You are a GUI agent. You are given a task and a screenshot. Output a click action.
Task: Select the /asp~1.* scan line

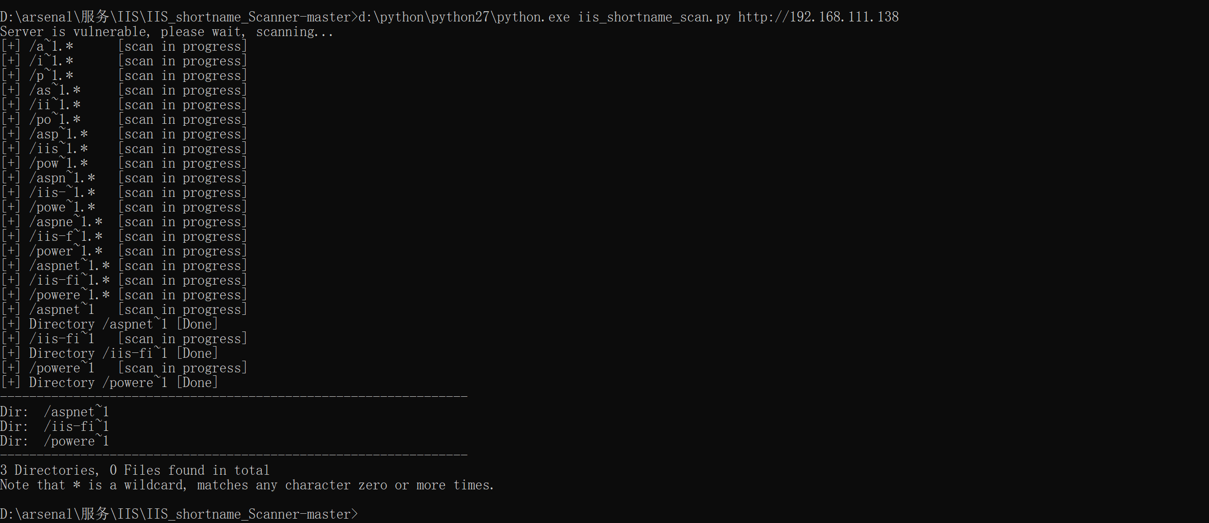coord(124,135)
